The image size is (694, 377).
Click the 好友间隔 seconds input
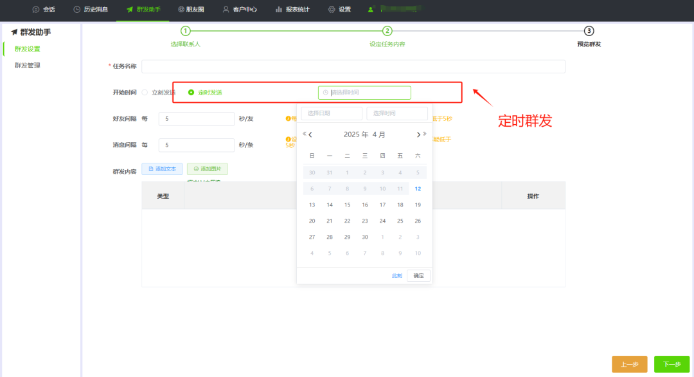click(197, 119)
